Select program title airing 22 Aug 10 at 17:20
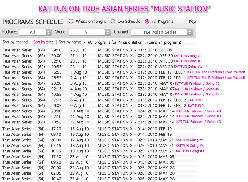 click(x=136, y=157)
